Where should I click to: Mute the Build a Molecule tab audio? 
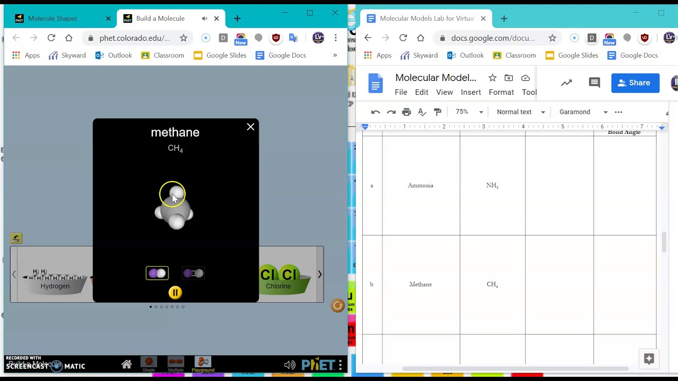point(204,19)
